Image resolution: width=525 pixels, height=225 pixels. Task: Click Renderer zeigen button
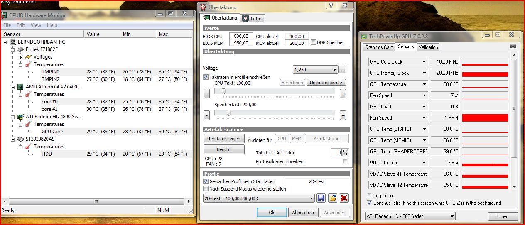tap(223, 139)
